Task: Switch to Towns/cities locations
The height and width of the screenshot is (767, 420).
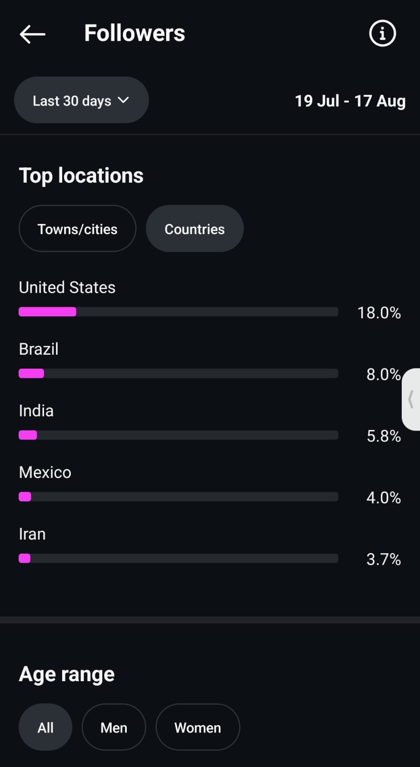Action: coord(77,229)
